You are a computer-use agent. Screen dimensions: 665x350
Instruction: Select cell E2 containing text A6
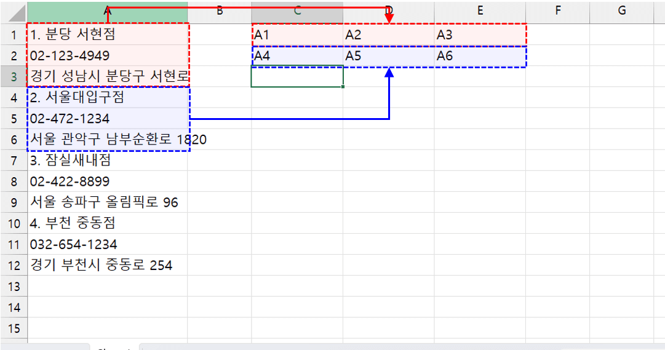coord(480,56)
